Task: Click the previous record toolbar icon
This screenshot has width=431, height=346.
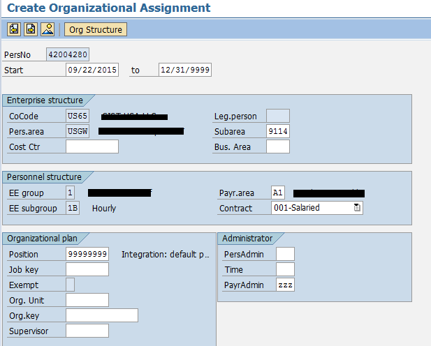Action: pos(14,29)
